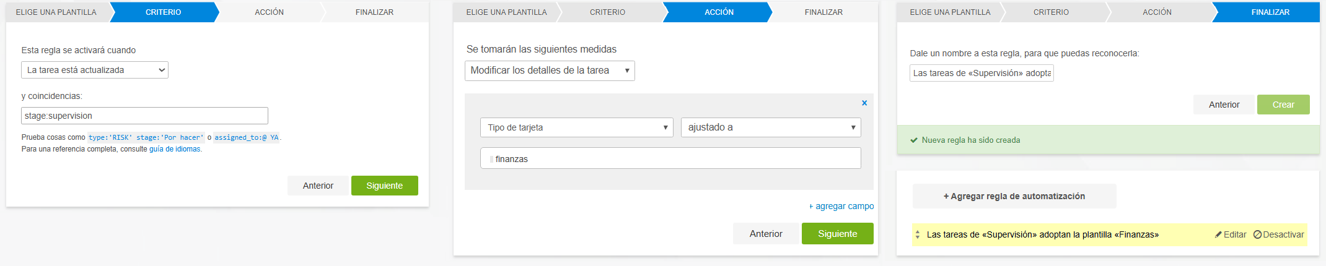Focus the 'stage:supervision' criteria input
This screenshot has width=1326, height=266.
pyautogui.click(x=144, y=116)
